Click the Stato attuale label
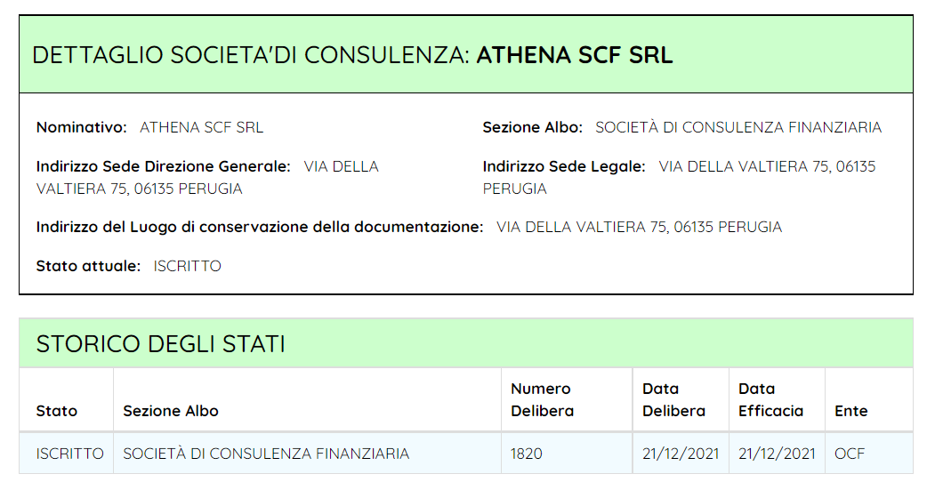This screenshot has height=490, width=935. (x=88, y=266)
